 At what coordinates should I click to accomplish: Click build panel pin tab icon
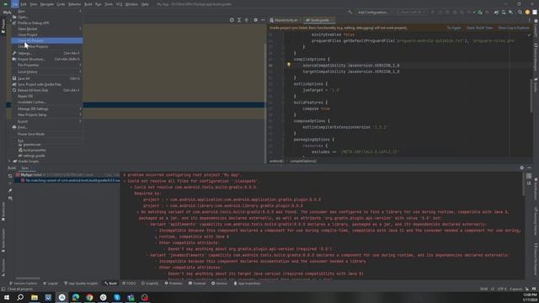pos(10,191)
